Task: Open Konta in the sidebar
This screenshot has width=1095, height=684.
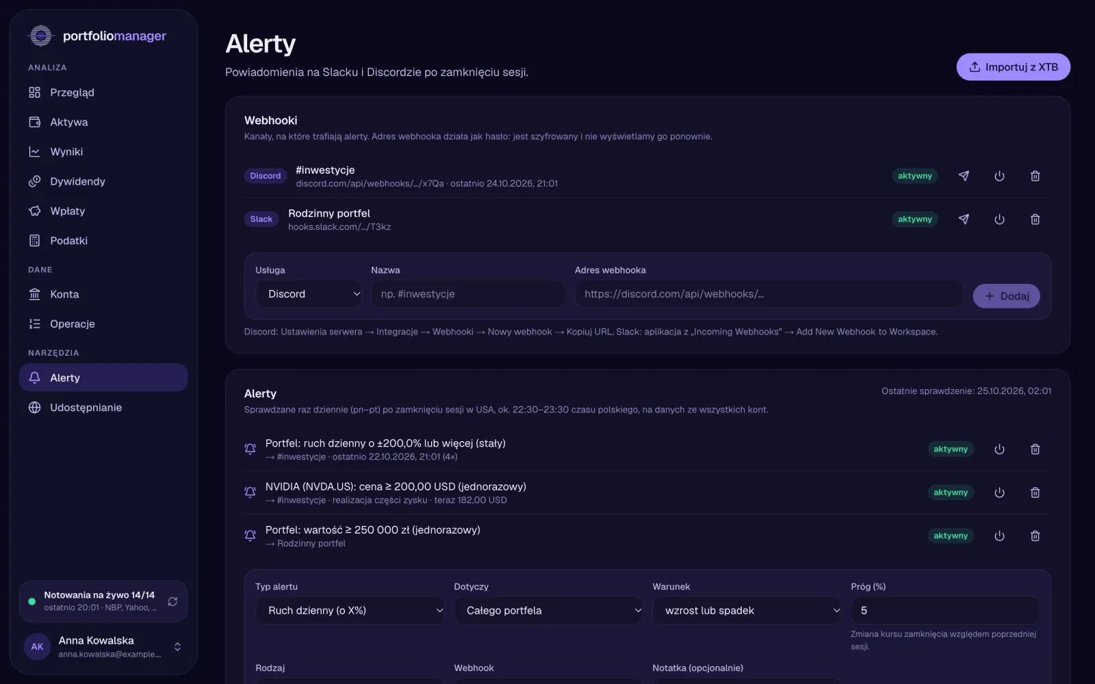Action: pos(103,294)
